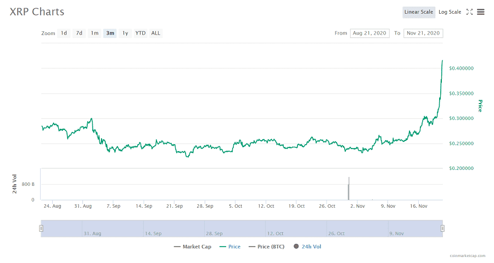Click the 24h Vol axis title

[x=14, y=184]
